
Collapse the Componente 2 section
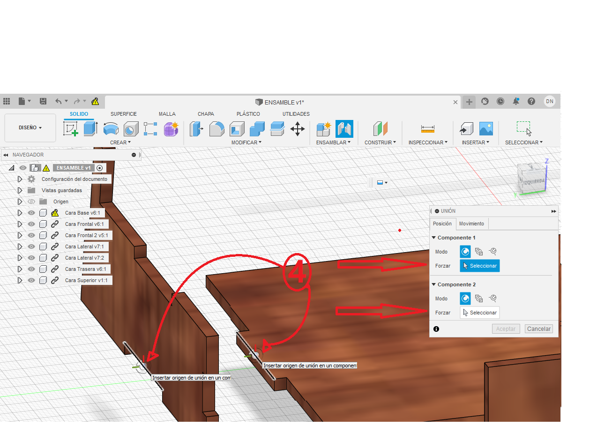pyautogui.click(x=434, y=284)
